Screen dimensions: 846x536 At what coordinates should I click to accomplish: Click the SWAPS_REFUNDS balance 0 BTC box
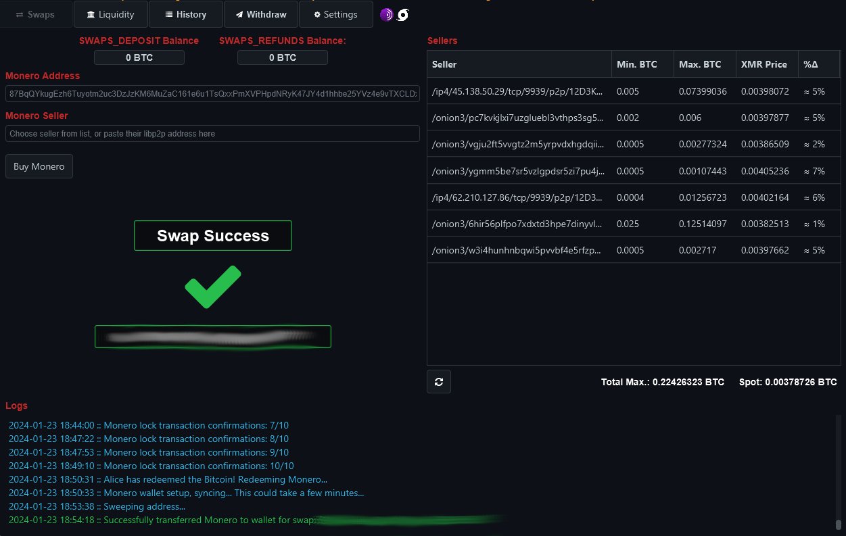(283, 57)
